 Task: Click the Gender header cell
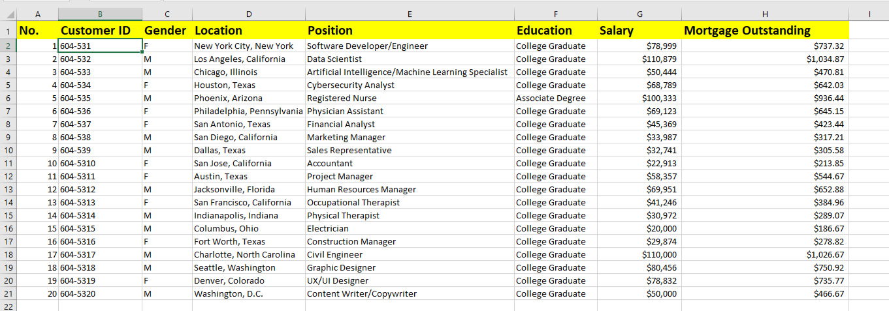coord(165,31)
